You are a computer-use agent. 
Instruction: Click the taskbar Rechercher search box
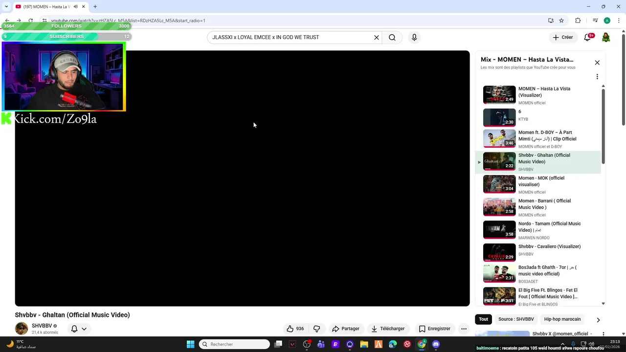(234, 344)
